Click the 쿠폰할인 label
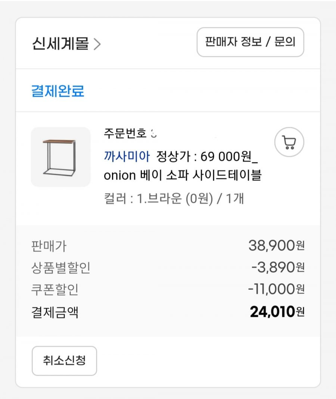This screenshot has height=399, width=336. pos(55,290)
